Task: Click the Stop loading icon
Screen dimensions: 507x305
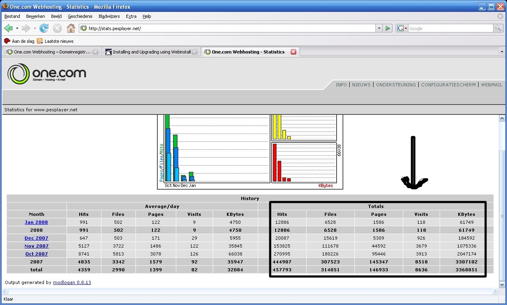Action: click(57, 28)
